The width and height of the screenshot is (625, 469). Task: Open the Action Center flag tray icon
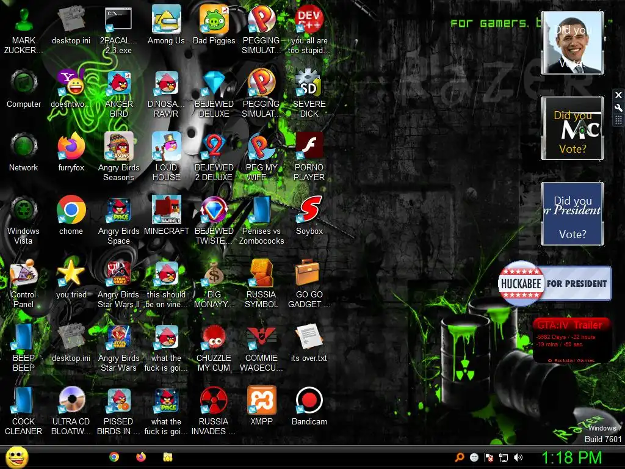[x=489, y=457]
